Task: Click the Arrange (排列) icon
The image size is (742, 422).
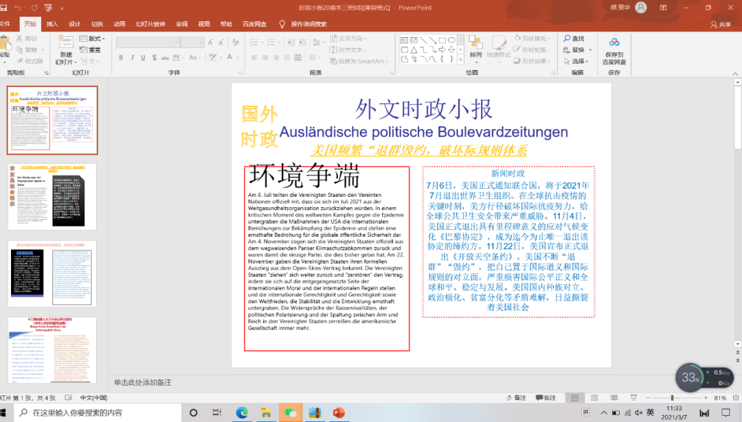Action: pos(475,44)
